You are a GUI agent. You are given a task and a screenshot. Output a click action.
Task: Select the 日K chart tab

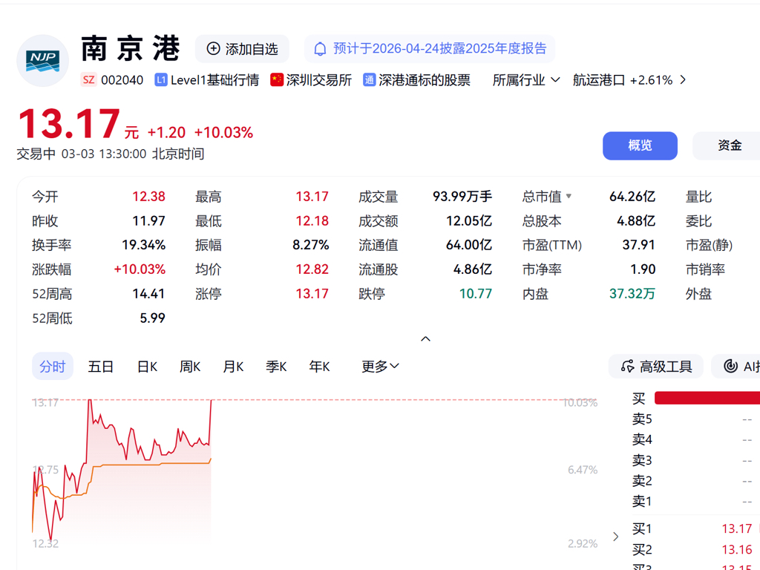(148, 367)
